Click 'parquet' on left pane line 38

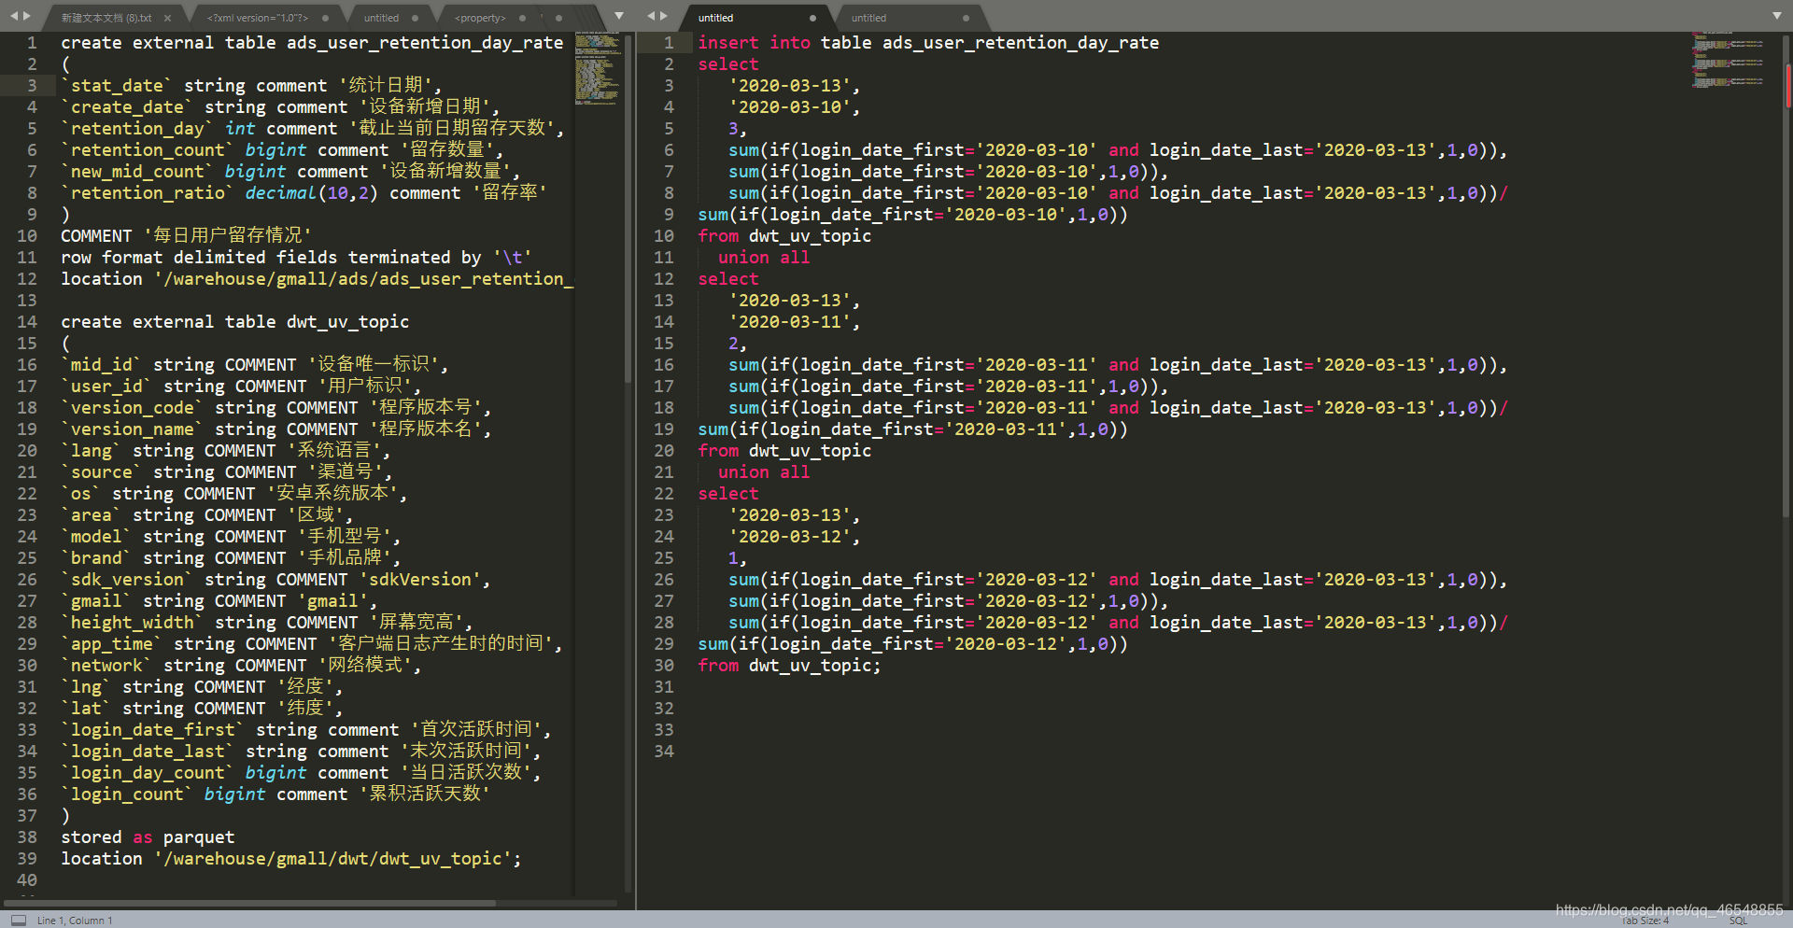pyautogui.click(x=199, y=837)
